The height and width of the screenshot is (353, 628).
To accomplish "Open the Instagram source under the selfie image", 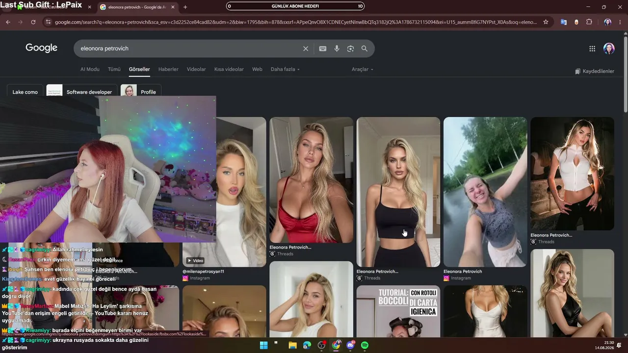I will 457,278.
